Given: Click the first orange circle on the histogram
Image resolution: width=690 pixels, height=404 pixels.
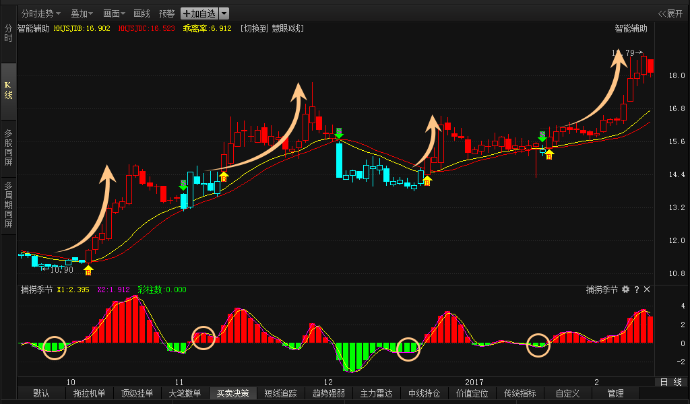Looking at the screenshot, I should pos(55,347).
